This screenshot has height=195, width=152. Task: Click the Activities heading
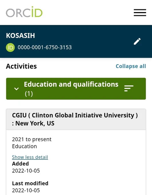pyautogui.click(x=21, y=66)
